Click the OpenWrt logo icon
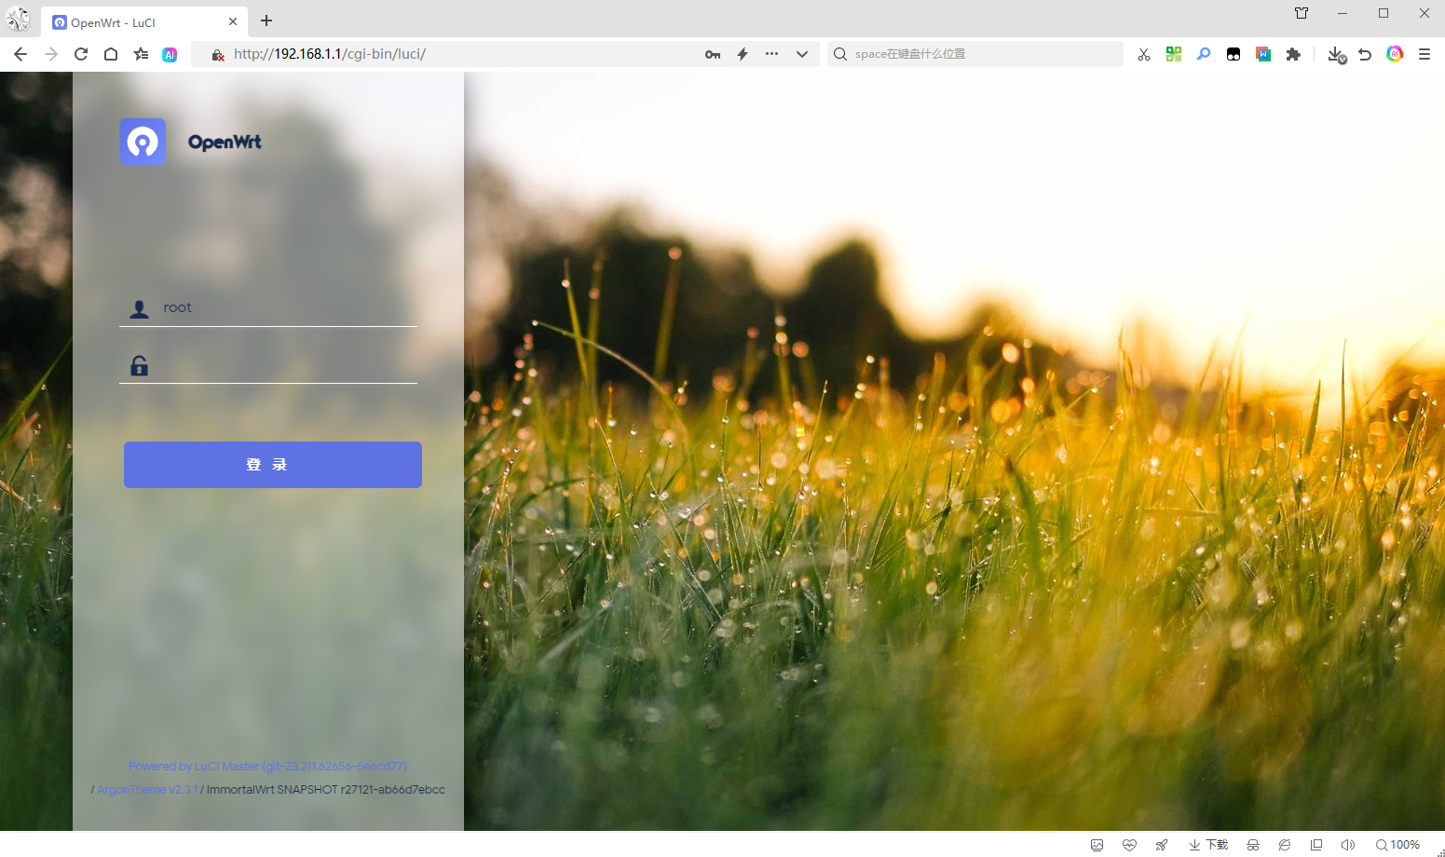The height and width of the screenshot is (857, 1445). (x=143, y=142)
